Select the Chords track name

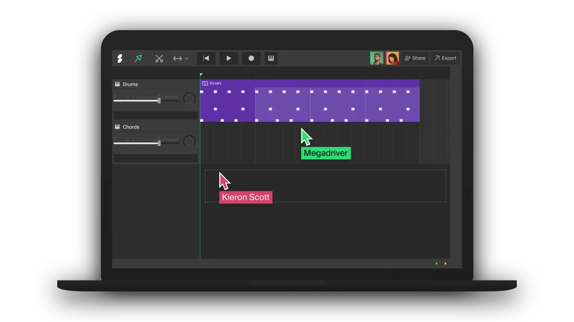[x=131, y=127]
